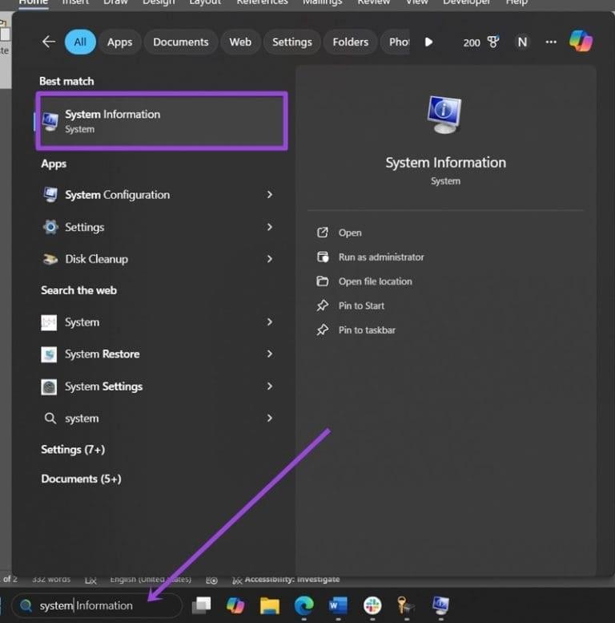Open the three-dot more options menu
615x623 pixels.
pos(551,42)
